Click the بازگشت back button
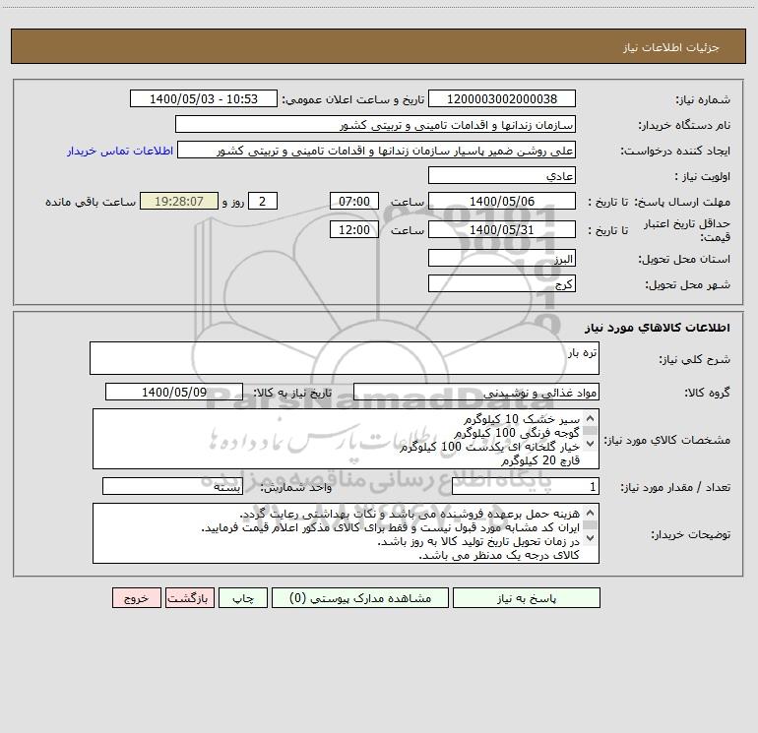The width and height of the screenshot is (758, 733). coord(189,597)
